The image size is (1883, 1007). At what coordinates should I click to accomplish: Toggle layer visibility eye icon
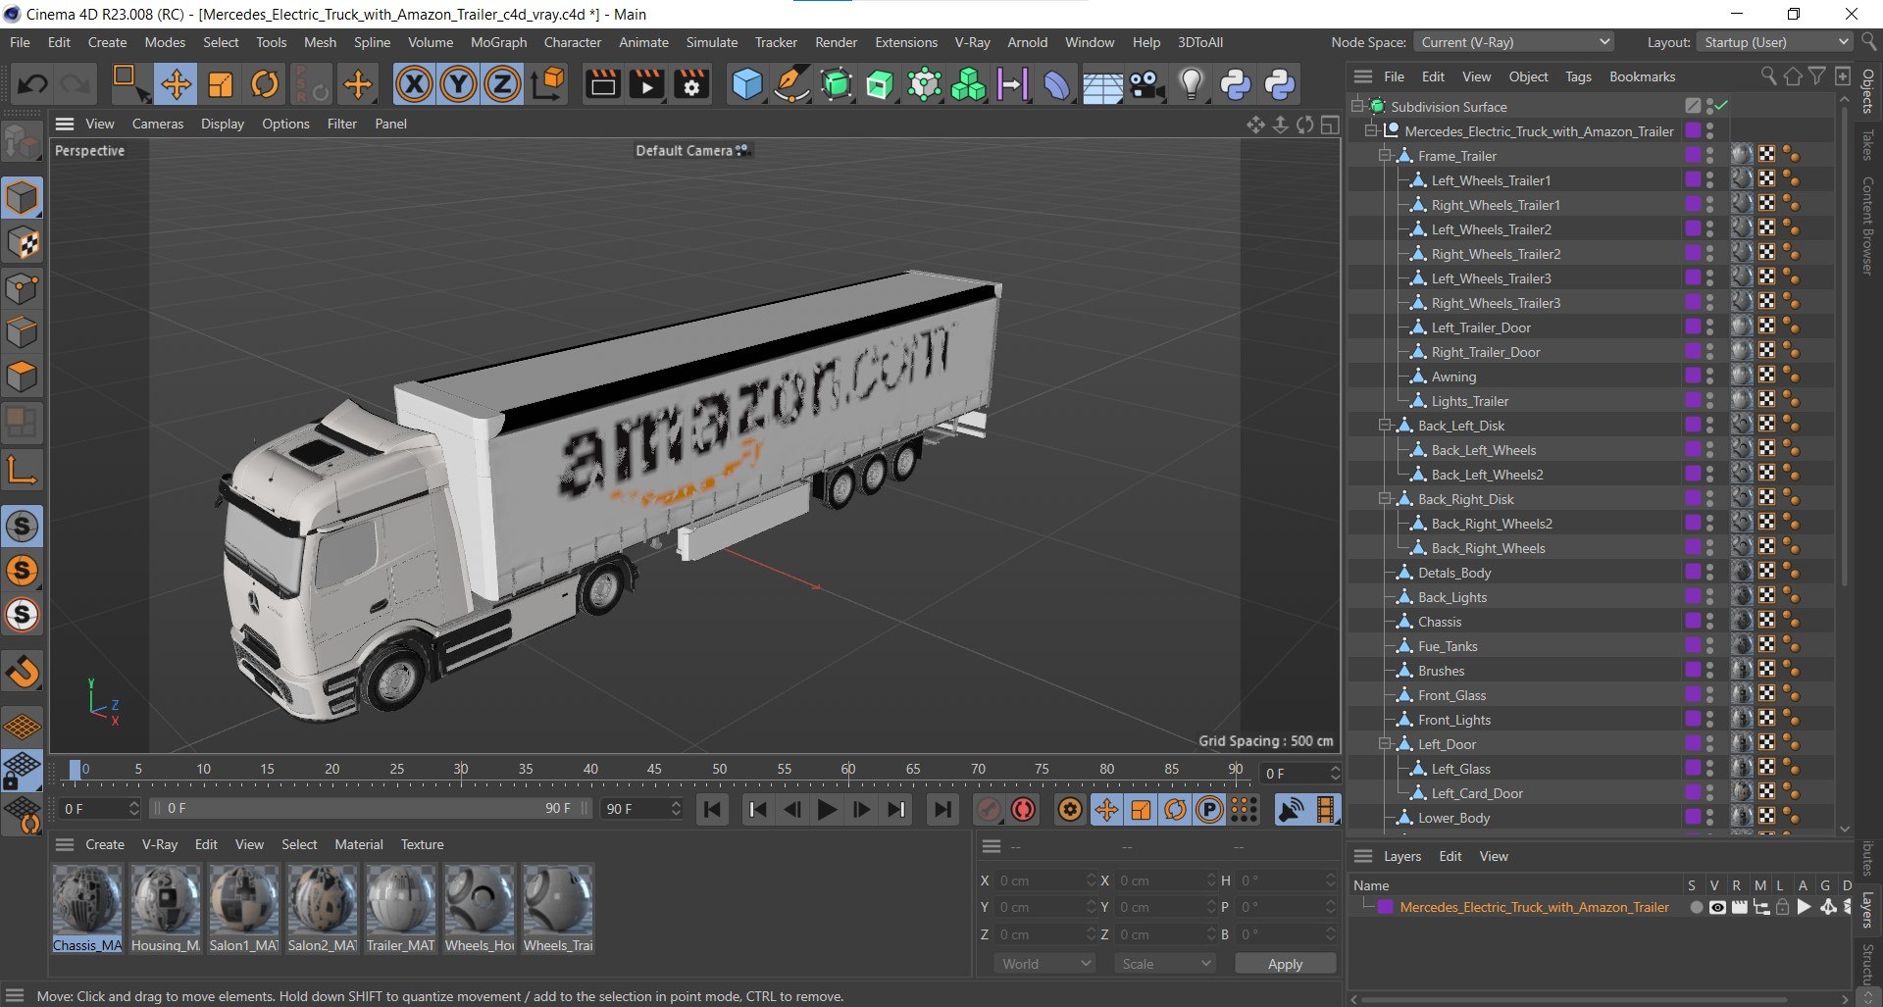1717,908
